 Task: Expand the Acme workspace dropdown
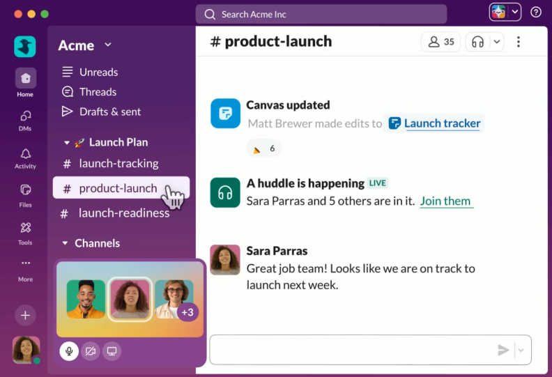point(107,45)
